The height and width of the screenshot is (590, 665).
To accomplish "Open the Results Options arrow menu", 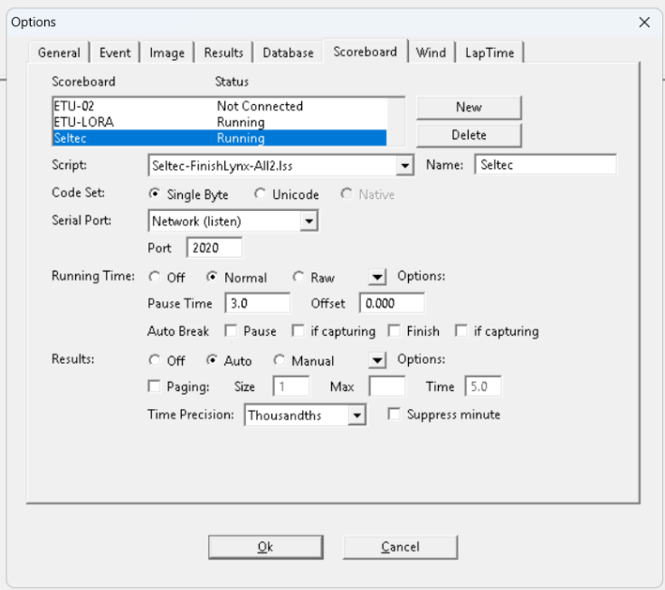I will click(x=378, y=360).
